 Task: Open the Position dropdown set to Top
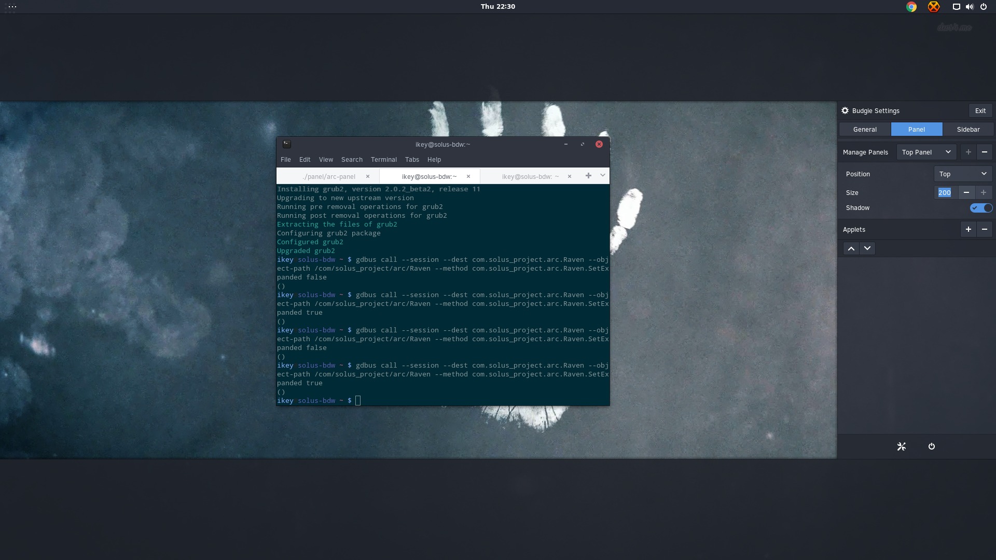point(963,174)
